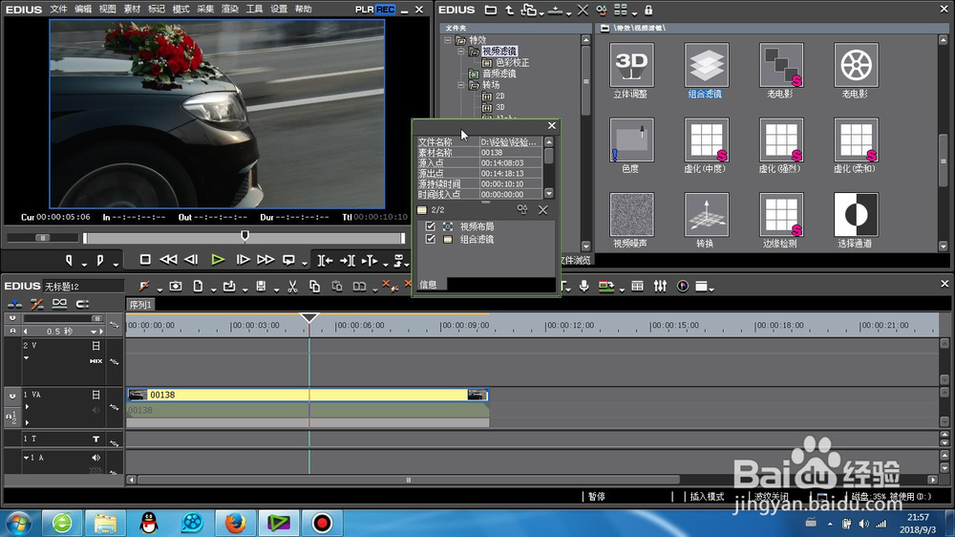The image size is (955, 537).
Task: Select the 选择通道 effect
Action: pyautogui.click(x=856, y=215)
